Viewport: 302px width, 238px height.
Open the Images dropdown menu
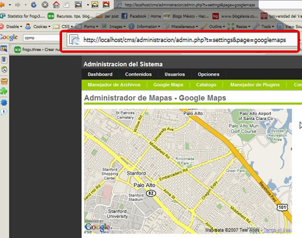[117, 27]
